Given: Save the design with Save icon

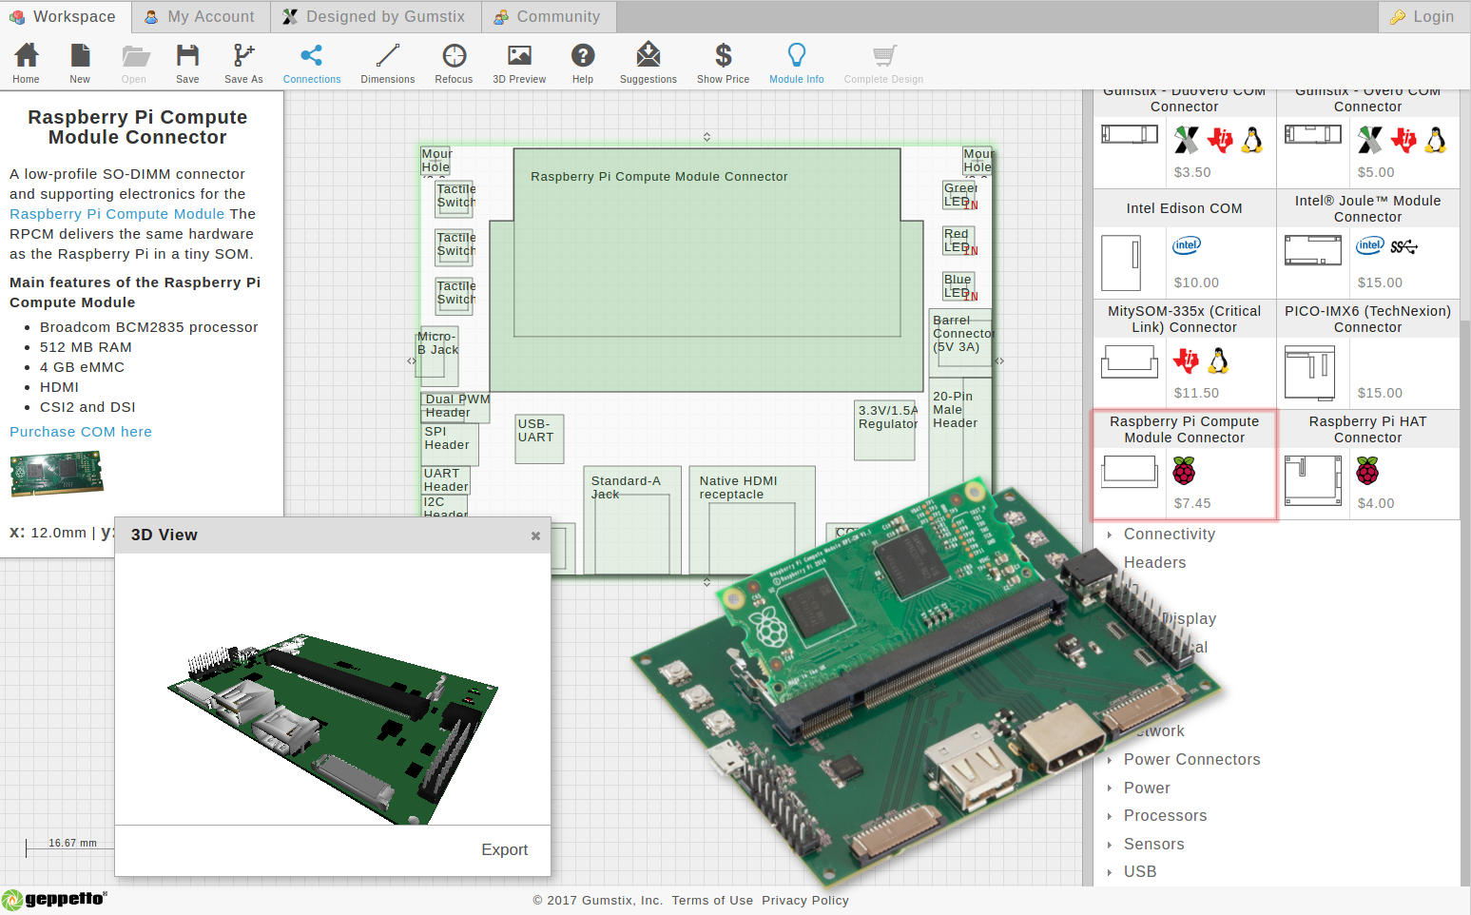Looking at the screenshot, I should point(187,64).
